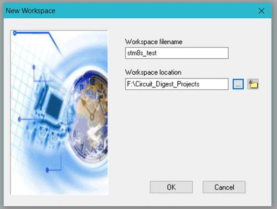The height and width of the screenshot is (209, 277).
Task: Focus the Workspace filename field
Action: pos(177,53)
